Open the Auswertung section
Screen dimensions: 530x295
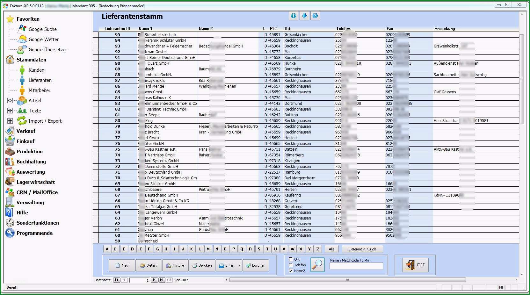pyautogui.click(x=25, y=172)
